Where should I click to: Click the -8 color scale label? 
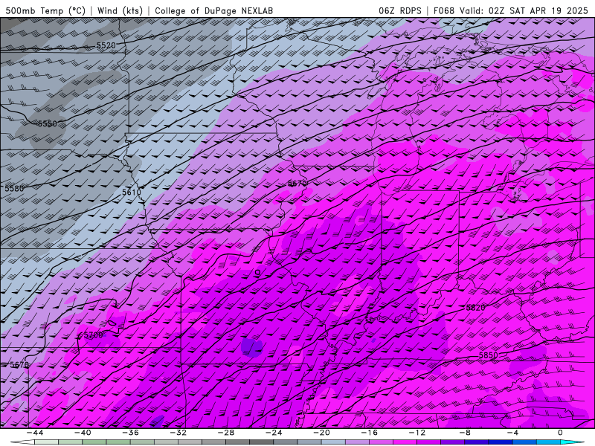point(466,433)
